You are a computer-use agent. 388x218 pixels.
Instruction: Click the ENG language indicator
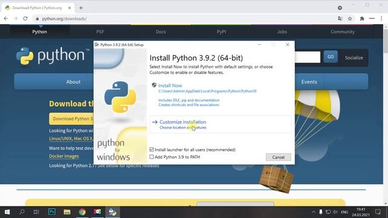click(344, 212)
